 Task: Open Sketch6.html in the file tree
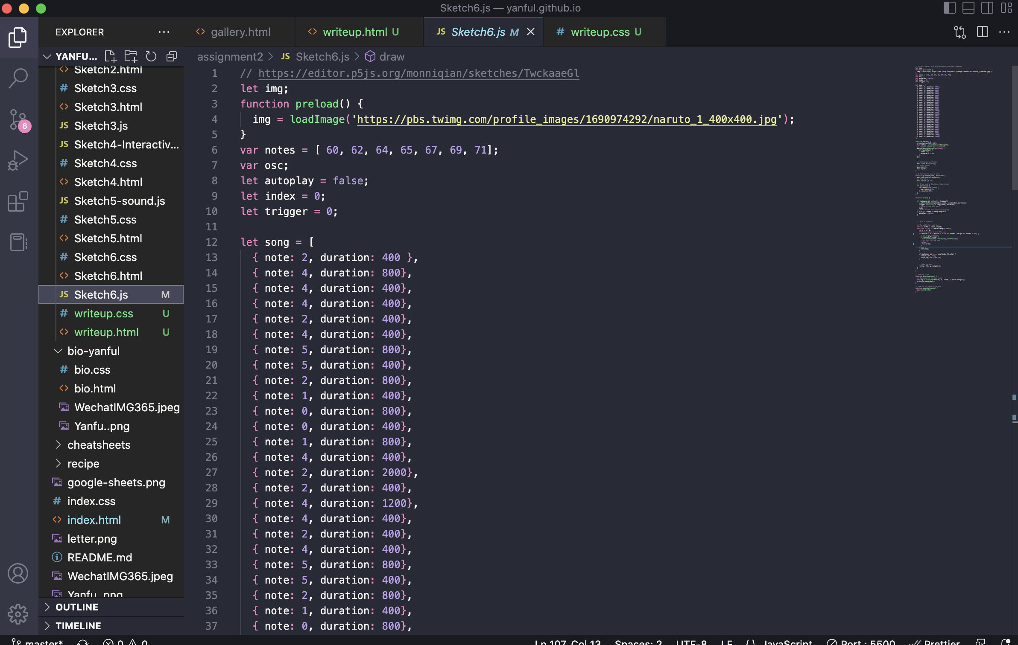[111, 276]
